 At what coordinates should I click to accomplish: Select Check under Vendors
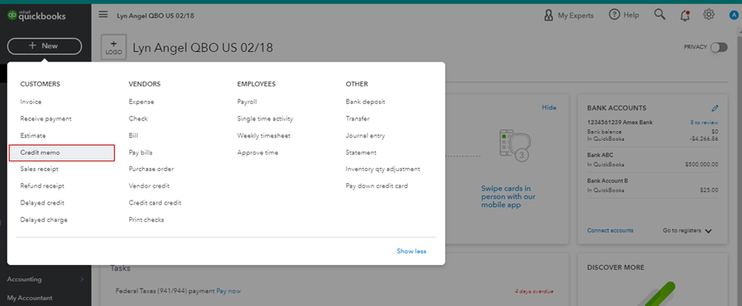click(138, 119)
